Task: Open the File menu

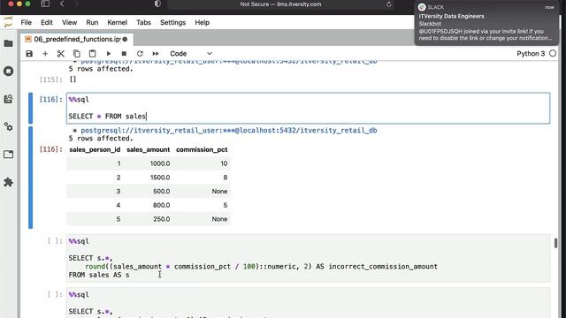Action: point(26,22)
